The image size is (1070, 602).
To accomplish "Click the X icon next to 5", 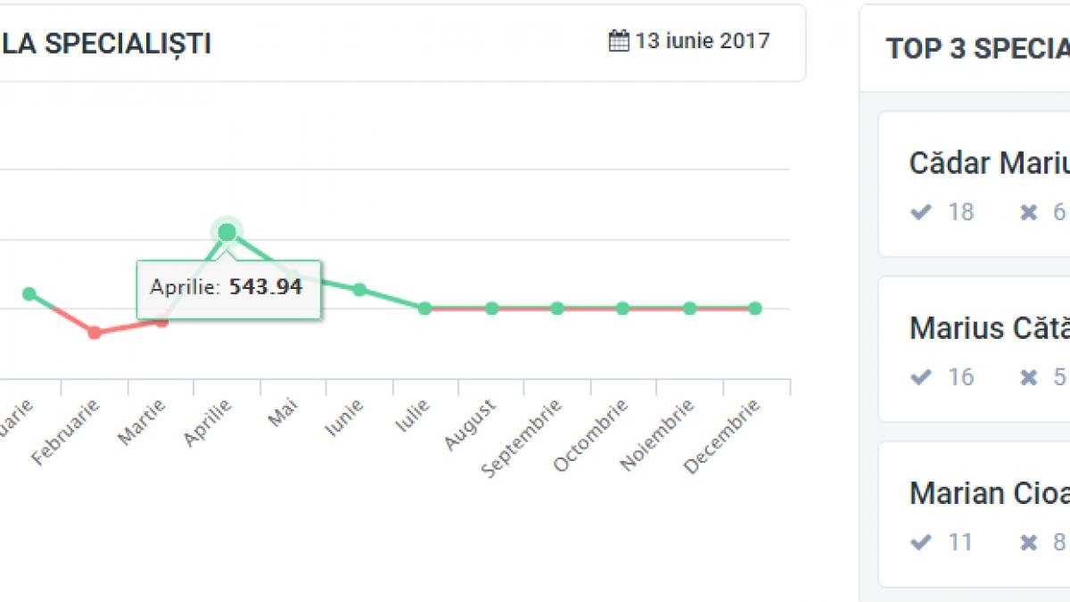I will (x=1029, y=377).
